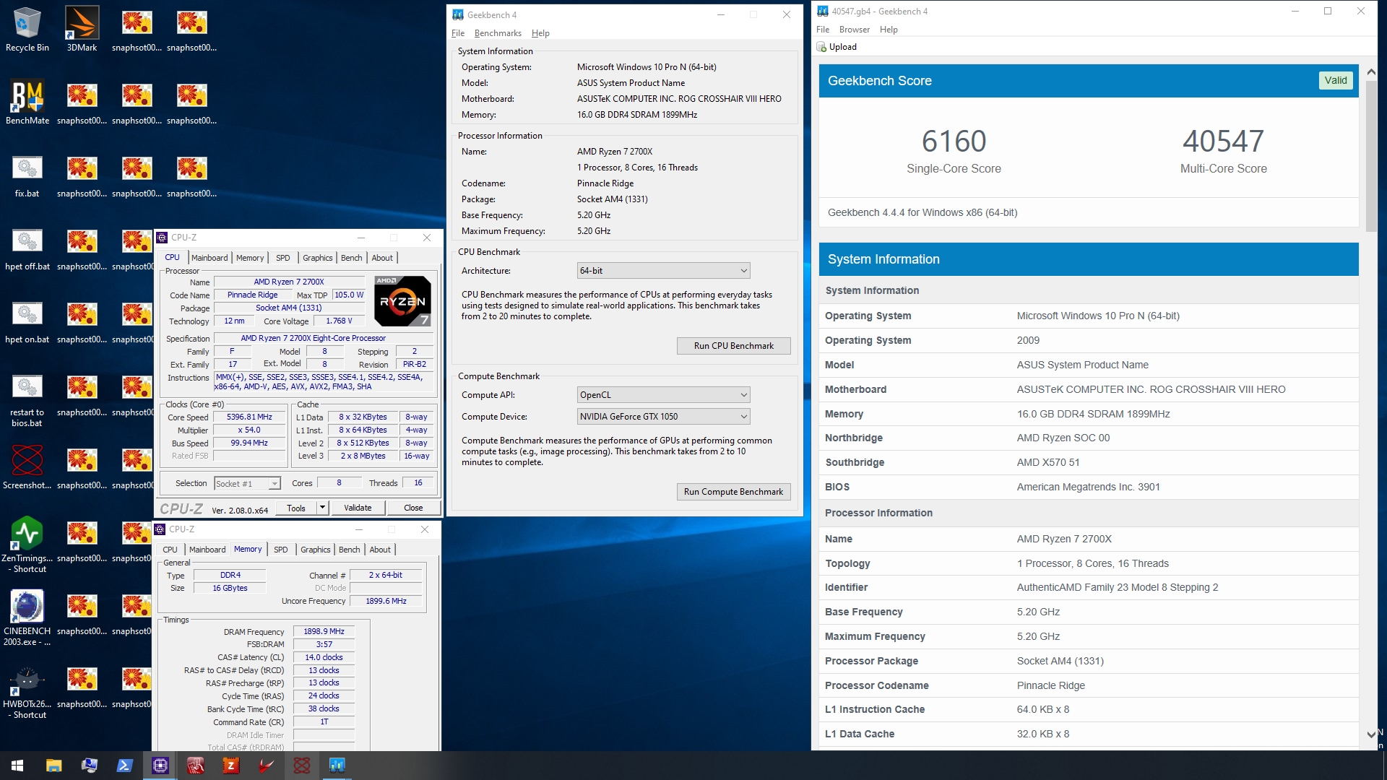This screenshot has width=1387, height=780.
Task: Select the HWBOTx26 shortcut desktop icon
Action: click(x=27, y=691)
